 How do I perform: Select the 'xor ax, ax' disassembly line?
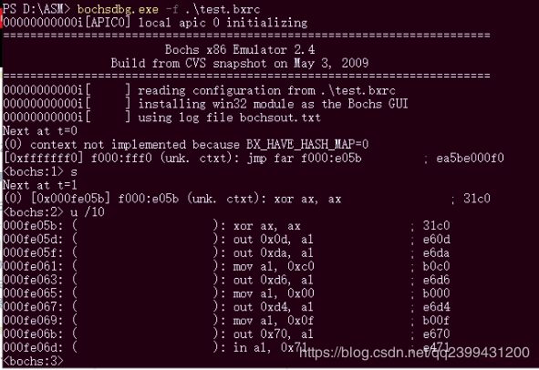(x=226, y=226)
